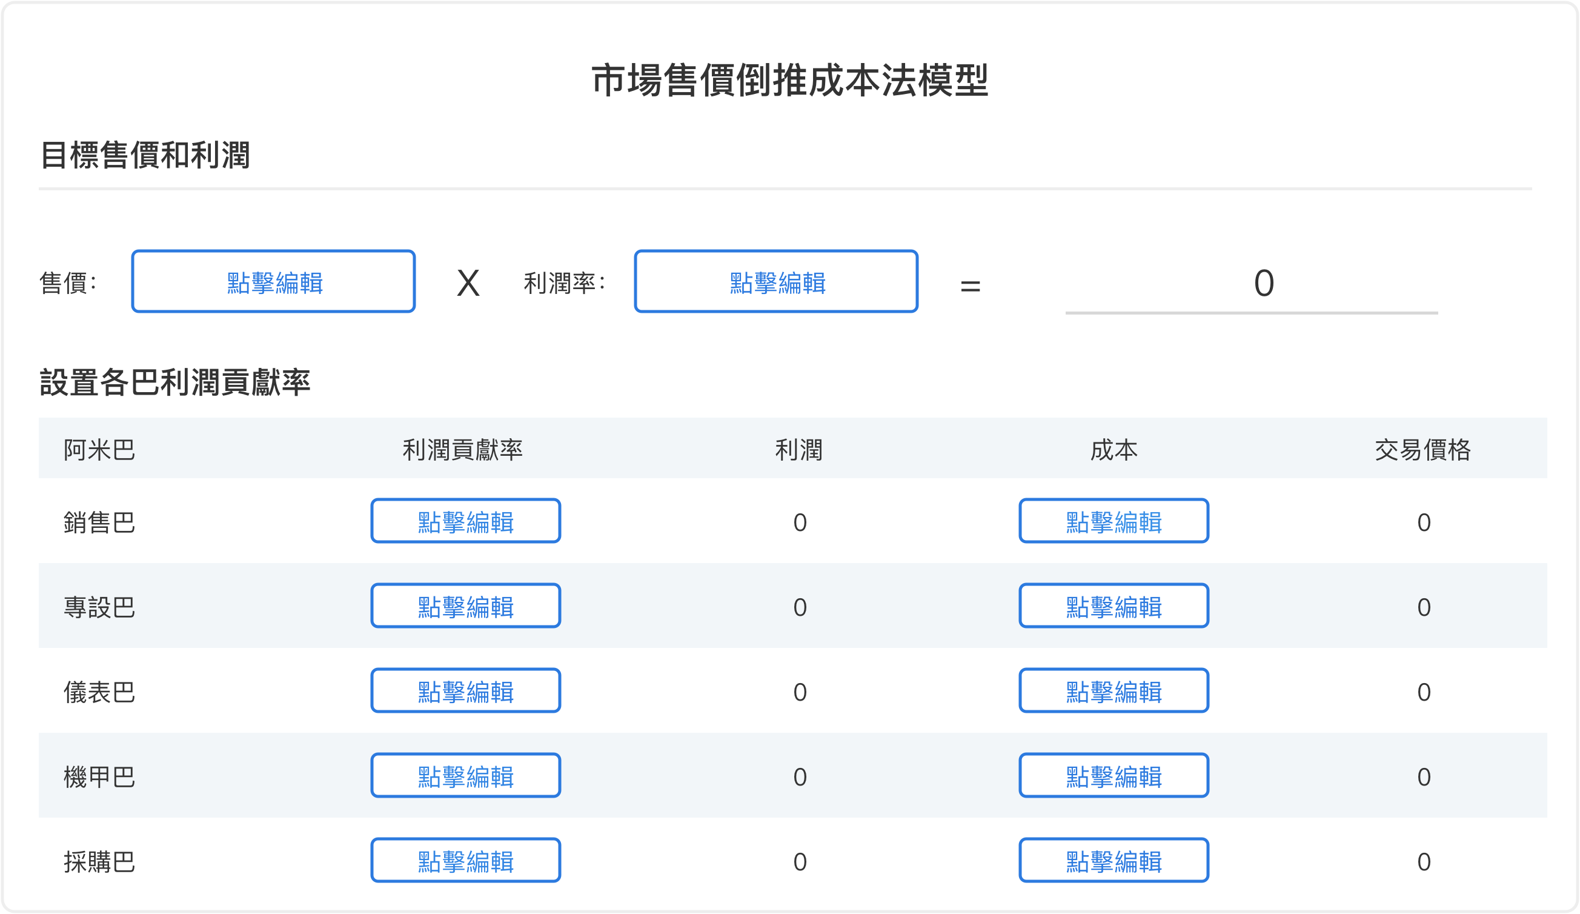Image resolution: width=1580 pixels, height=914 pixels.
Task: Select the 採購巴 row label
Action: (x=99, y=862)
